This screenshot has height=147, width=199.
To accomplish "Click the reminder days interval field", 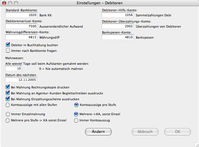I will pyautogui.click(x=14, y=68).
